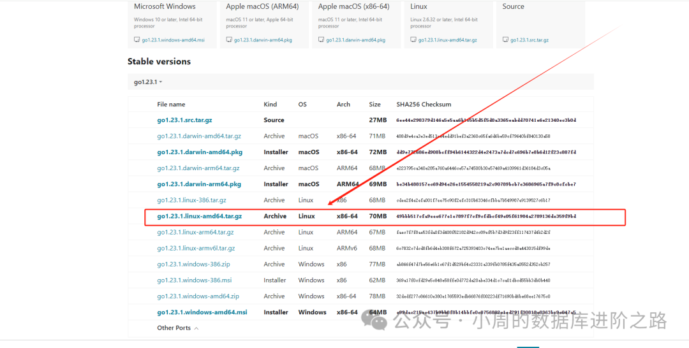Open the go1.23.1.darwin-arm64.pkg table link
The image size is (689, 348).
tap(199, 184)
